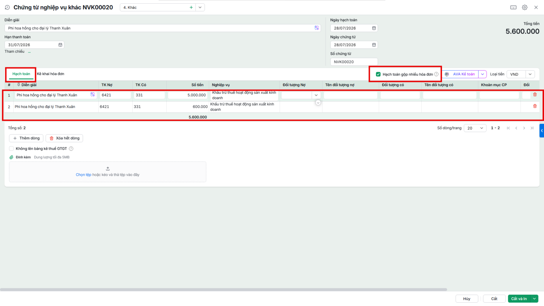Click the Thêm dòng button
The height and width of the screenshot is (306, 544).
coord(26,138)
